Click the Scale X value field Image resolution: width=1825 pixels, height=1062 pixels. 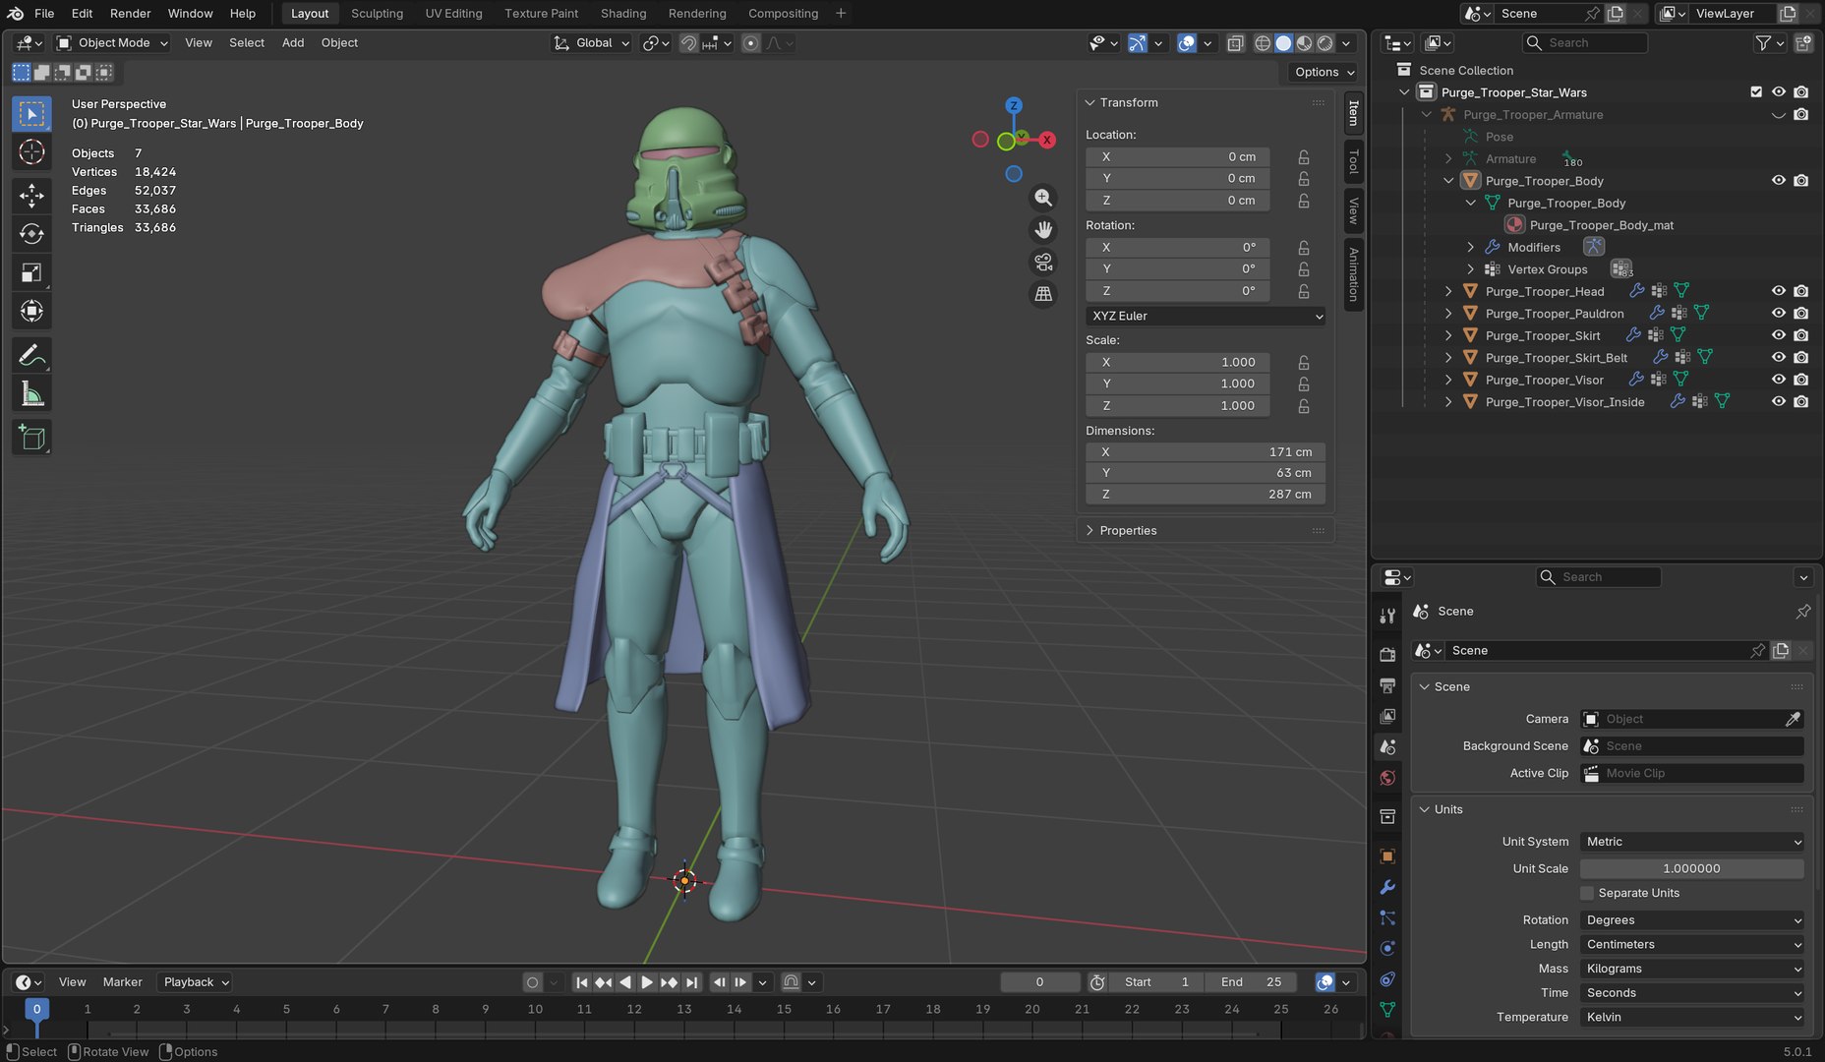click(1178, 362)
